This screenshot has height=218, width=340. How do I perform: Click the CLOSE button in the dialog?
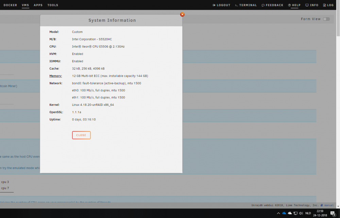81,135
